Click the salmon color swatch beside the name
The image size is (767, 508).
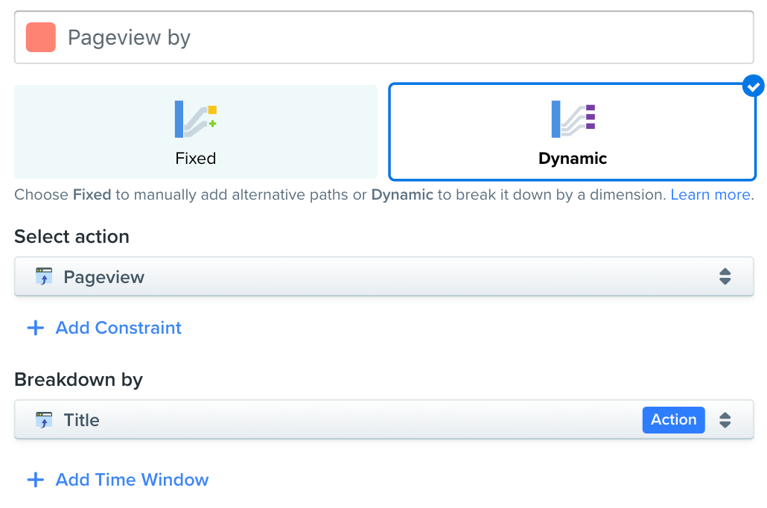[x=41, y=37]
